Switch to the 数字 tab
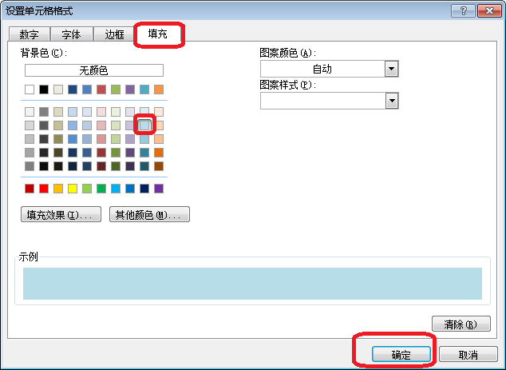The height and width of the screenshot is (370, 506). click(x=29, y=34)
